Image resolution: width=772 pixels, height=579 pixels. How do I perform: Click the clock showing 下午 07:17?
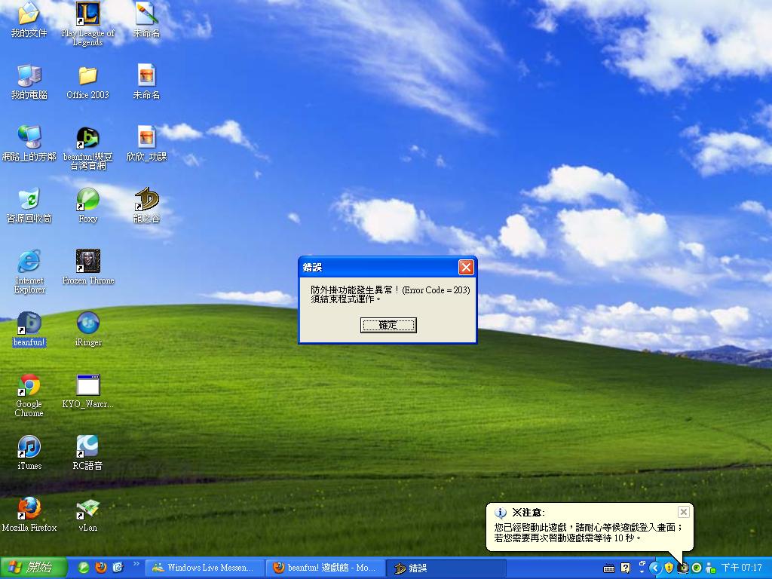(x=741, y=568)
